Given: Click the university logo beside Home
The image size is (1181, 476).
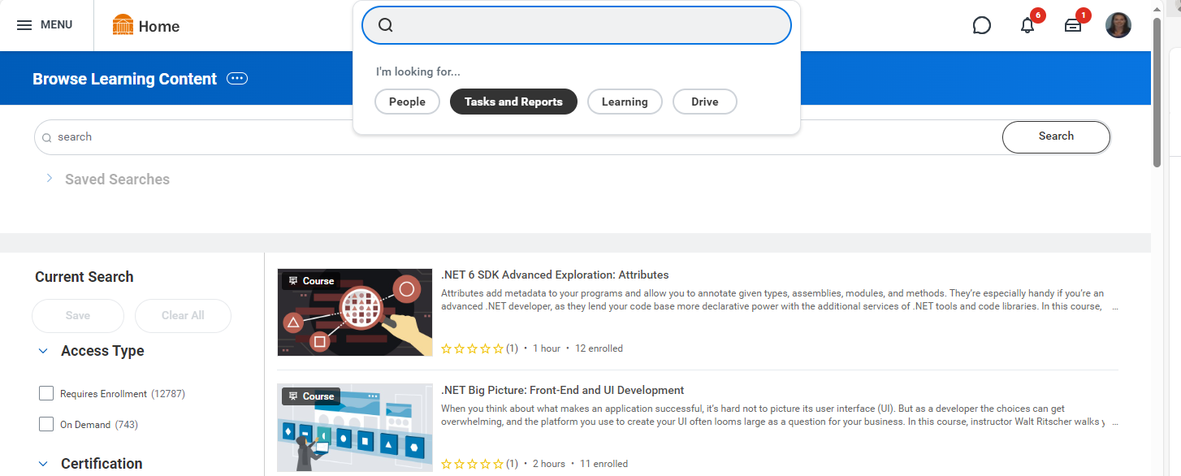Looking at the screenshot, I should point(123,25).
